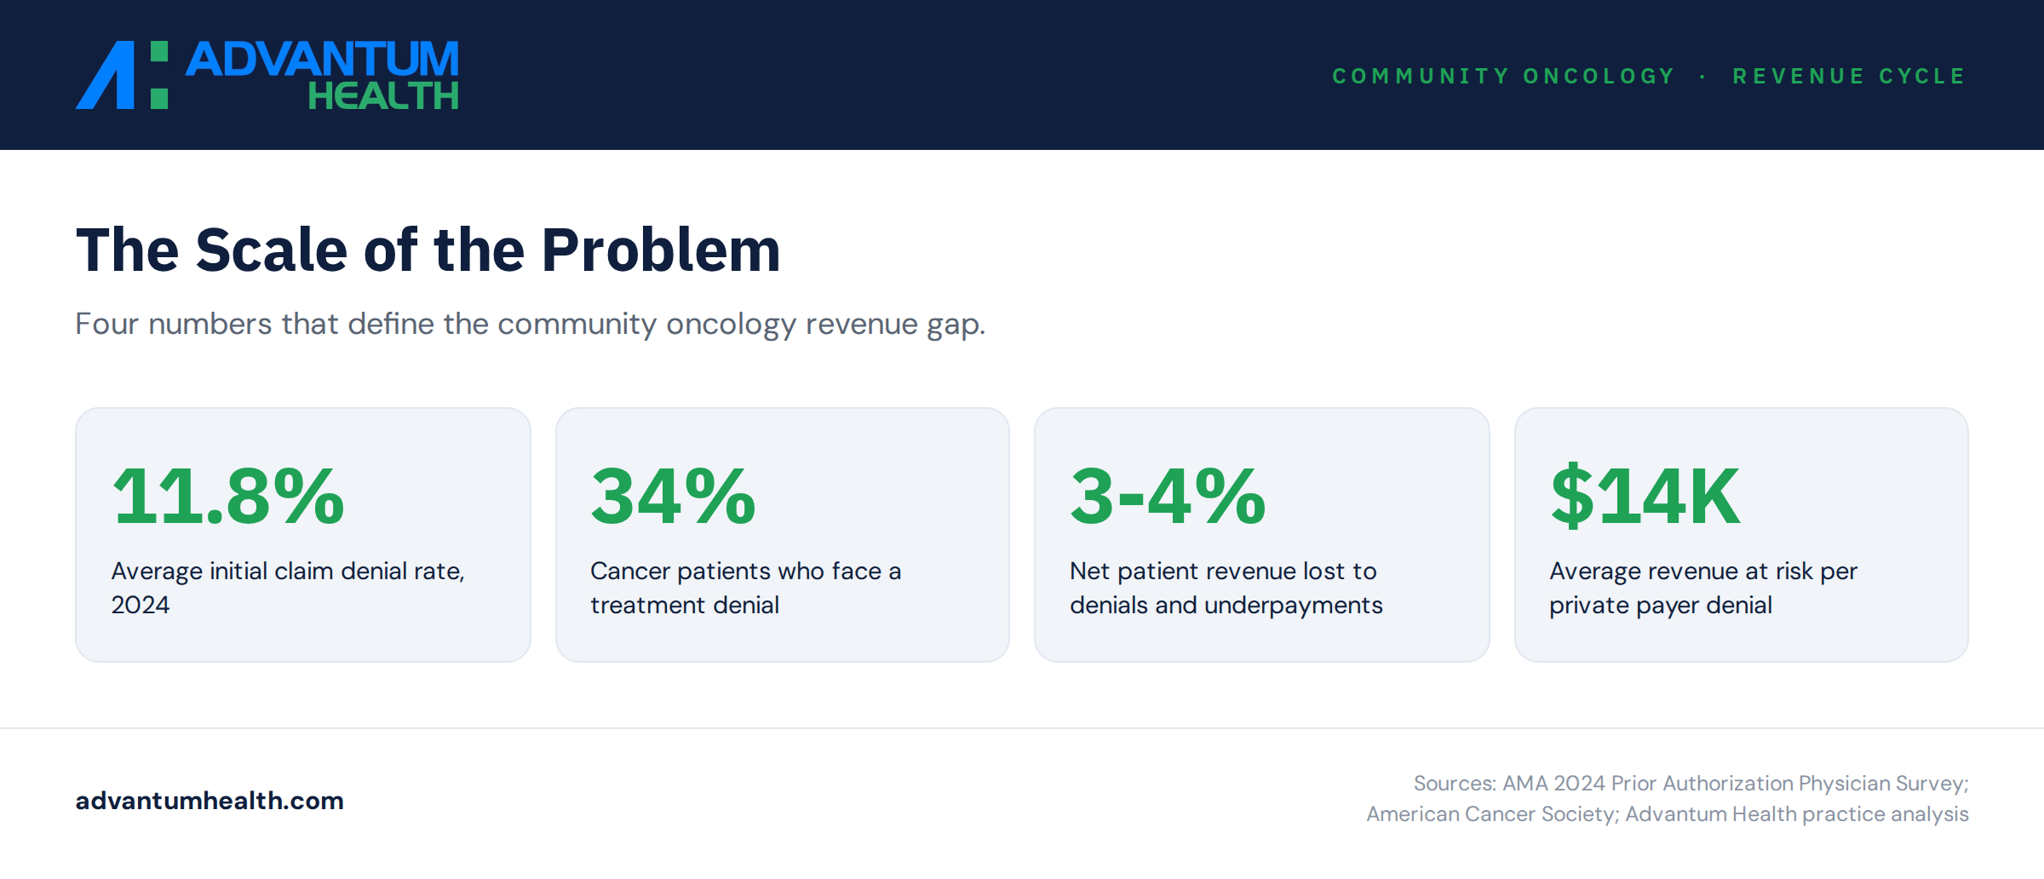Select the COMMUNITY ONCOLOGY header label
2044x879 pixels.
pyautogui.click(x=1504, y=76)
